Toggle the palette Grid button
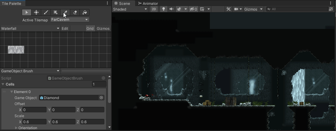 point(90,29)
